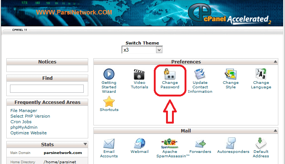This screenshot has width=285, height=164.
Task: Expand the Stats panel arrow
Action: pyautogui.click(x=85, y=144)
